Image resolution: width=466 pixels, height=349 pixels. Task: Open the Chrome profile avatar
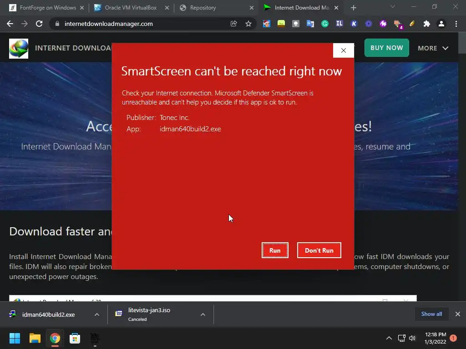click(441, 24)
